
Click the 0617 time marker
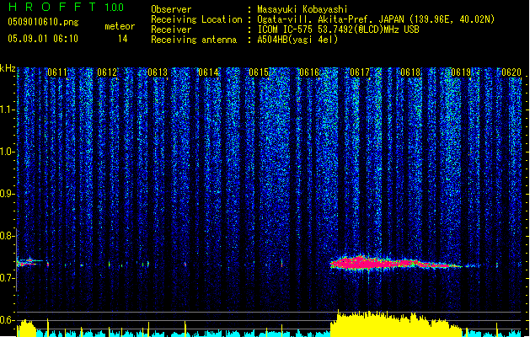click(360, 72)
